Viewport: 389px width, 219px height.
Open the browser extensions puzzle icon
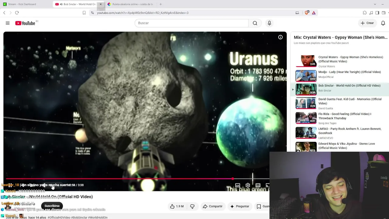coord(365,13)
